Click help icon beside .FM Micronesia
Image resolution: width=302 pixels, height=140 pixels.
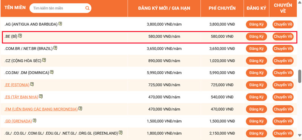(80, 109)
